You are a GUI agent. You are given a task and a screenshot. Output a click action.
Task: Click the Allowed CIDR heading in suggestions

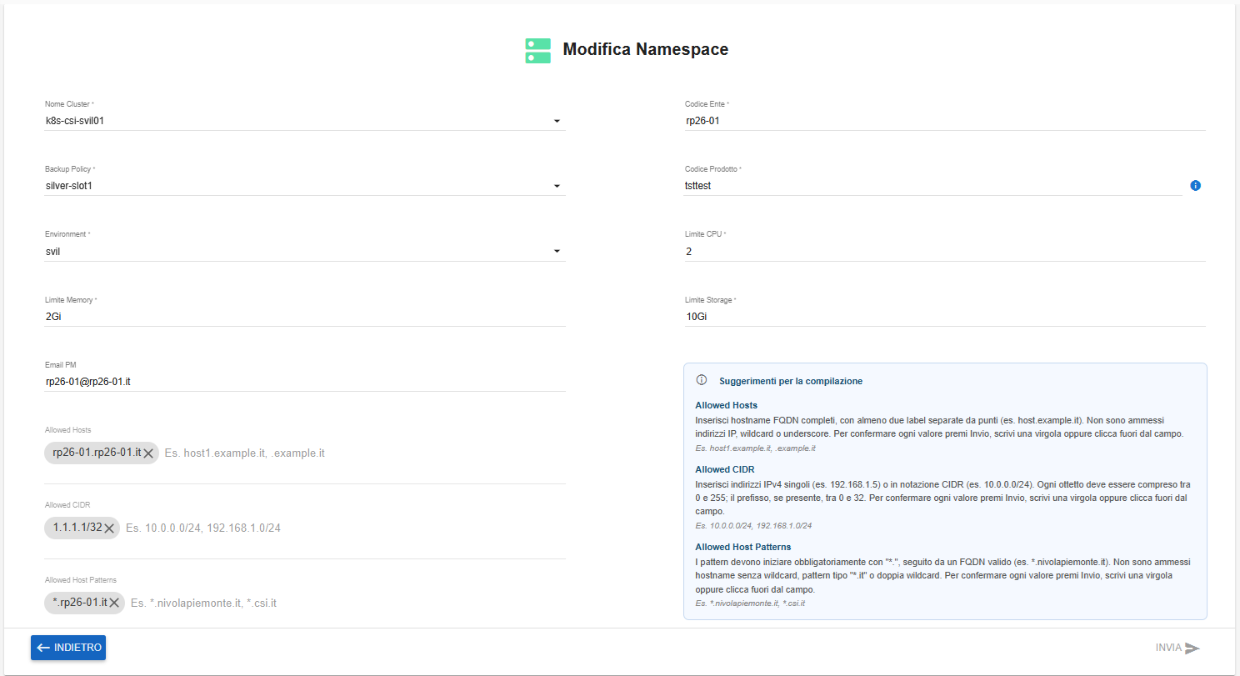coord(724,469)
